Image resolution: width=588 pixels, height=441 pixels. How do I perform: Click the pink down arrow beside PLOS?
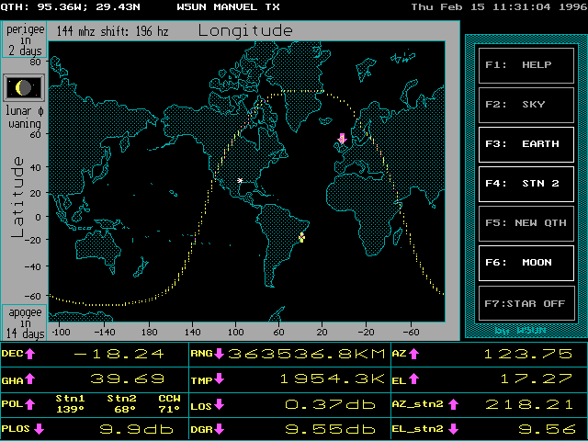[39, 428]
